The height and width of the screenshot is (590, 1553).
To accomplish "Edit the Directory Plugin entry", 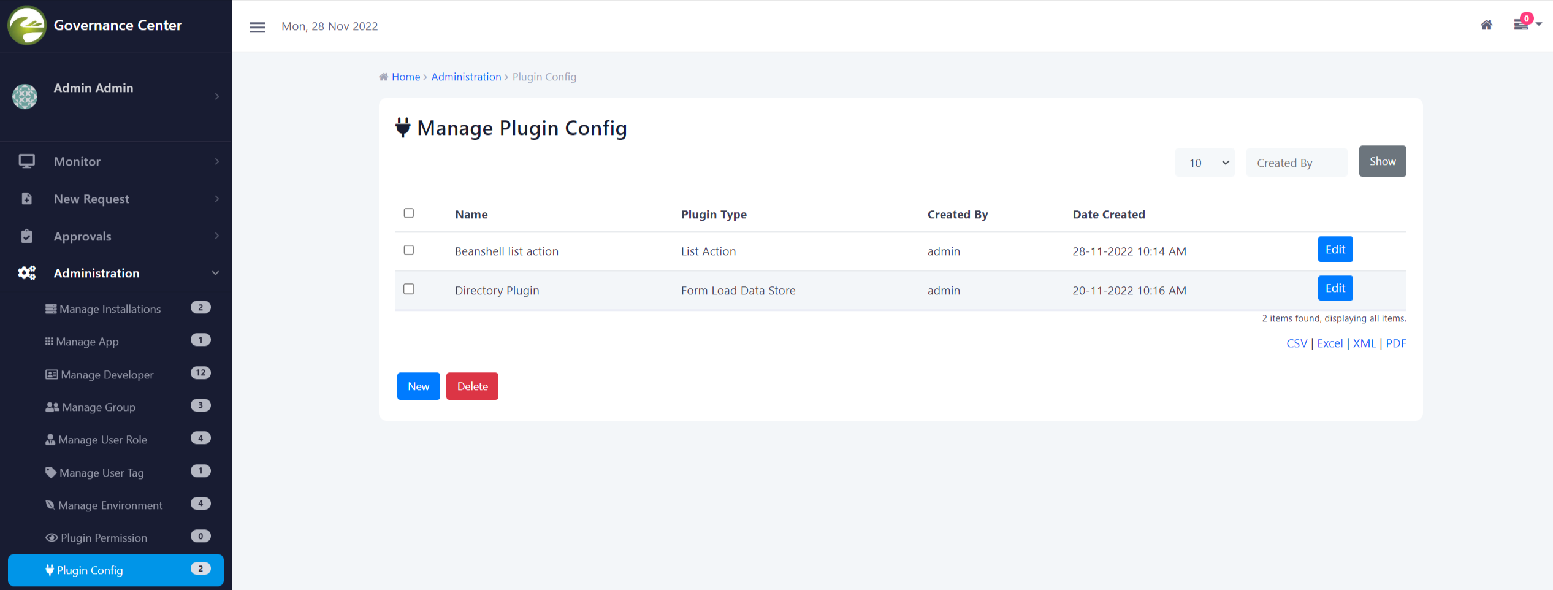I will coord(1335,288).
